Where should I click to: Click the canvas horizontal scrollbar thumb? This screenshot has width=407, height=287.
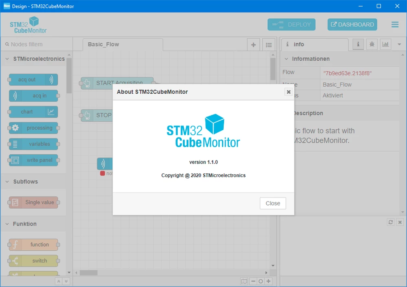point(88,273)
